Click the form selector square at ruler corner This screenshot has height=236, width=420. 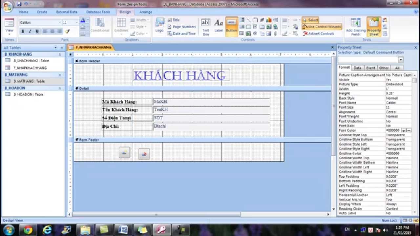(70, 54)
